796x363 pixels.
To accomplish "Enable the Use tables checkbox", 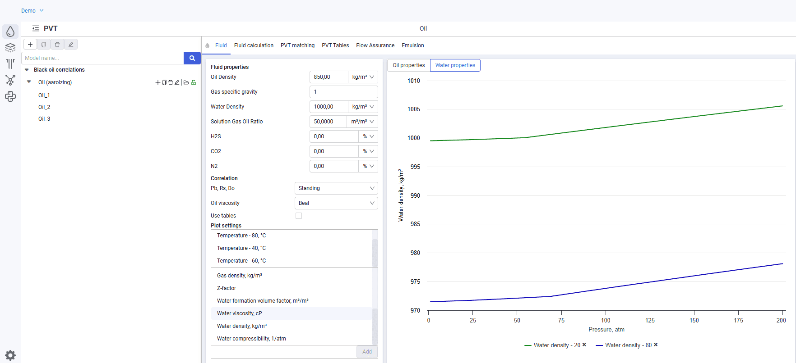I will (x=299, y=216).
